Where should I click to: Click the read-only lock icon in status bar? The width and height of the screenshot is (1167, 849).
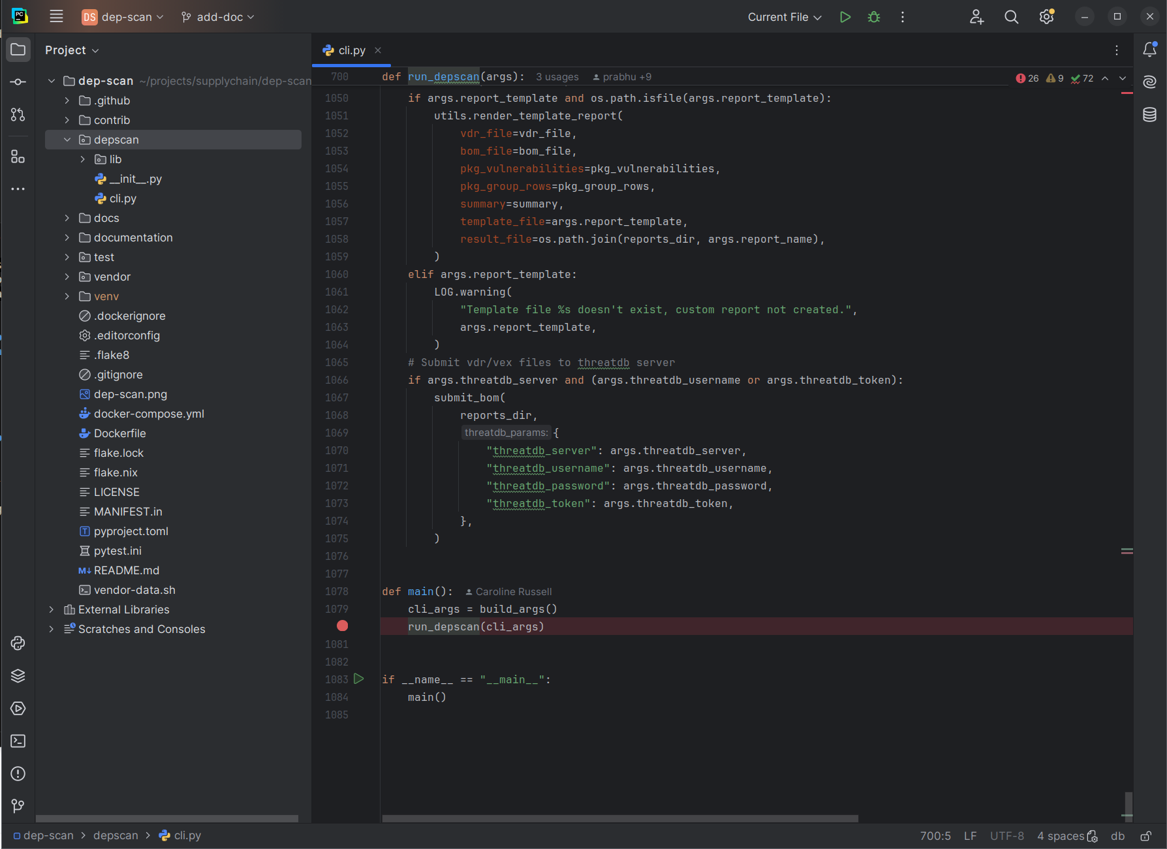tap(1145, 836)
